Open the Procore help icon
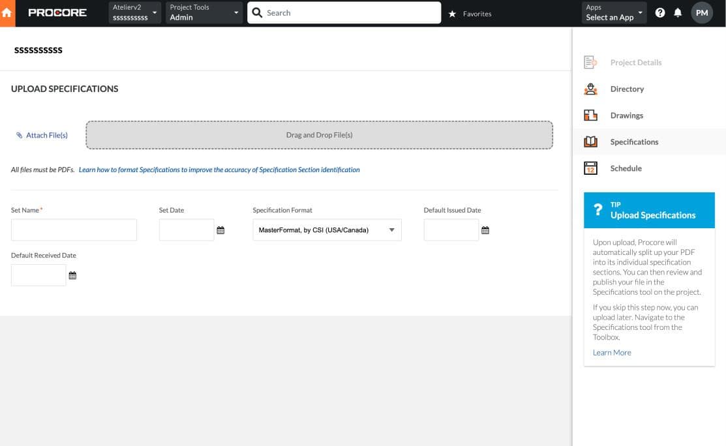 [x=659, y=12]
